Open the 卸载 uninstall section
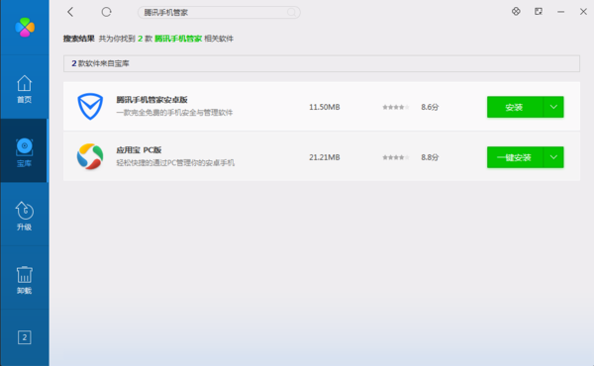Viewport: 594px width, 366px height. tap(24, 280)
